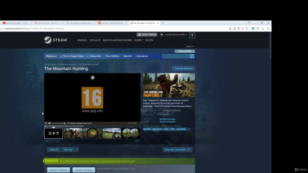Mute the trailer with the speaker icon
308x173 pixels.
50,124
